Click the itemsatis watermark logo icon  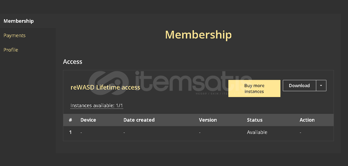pyautogui.click(x=108, y=83)
